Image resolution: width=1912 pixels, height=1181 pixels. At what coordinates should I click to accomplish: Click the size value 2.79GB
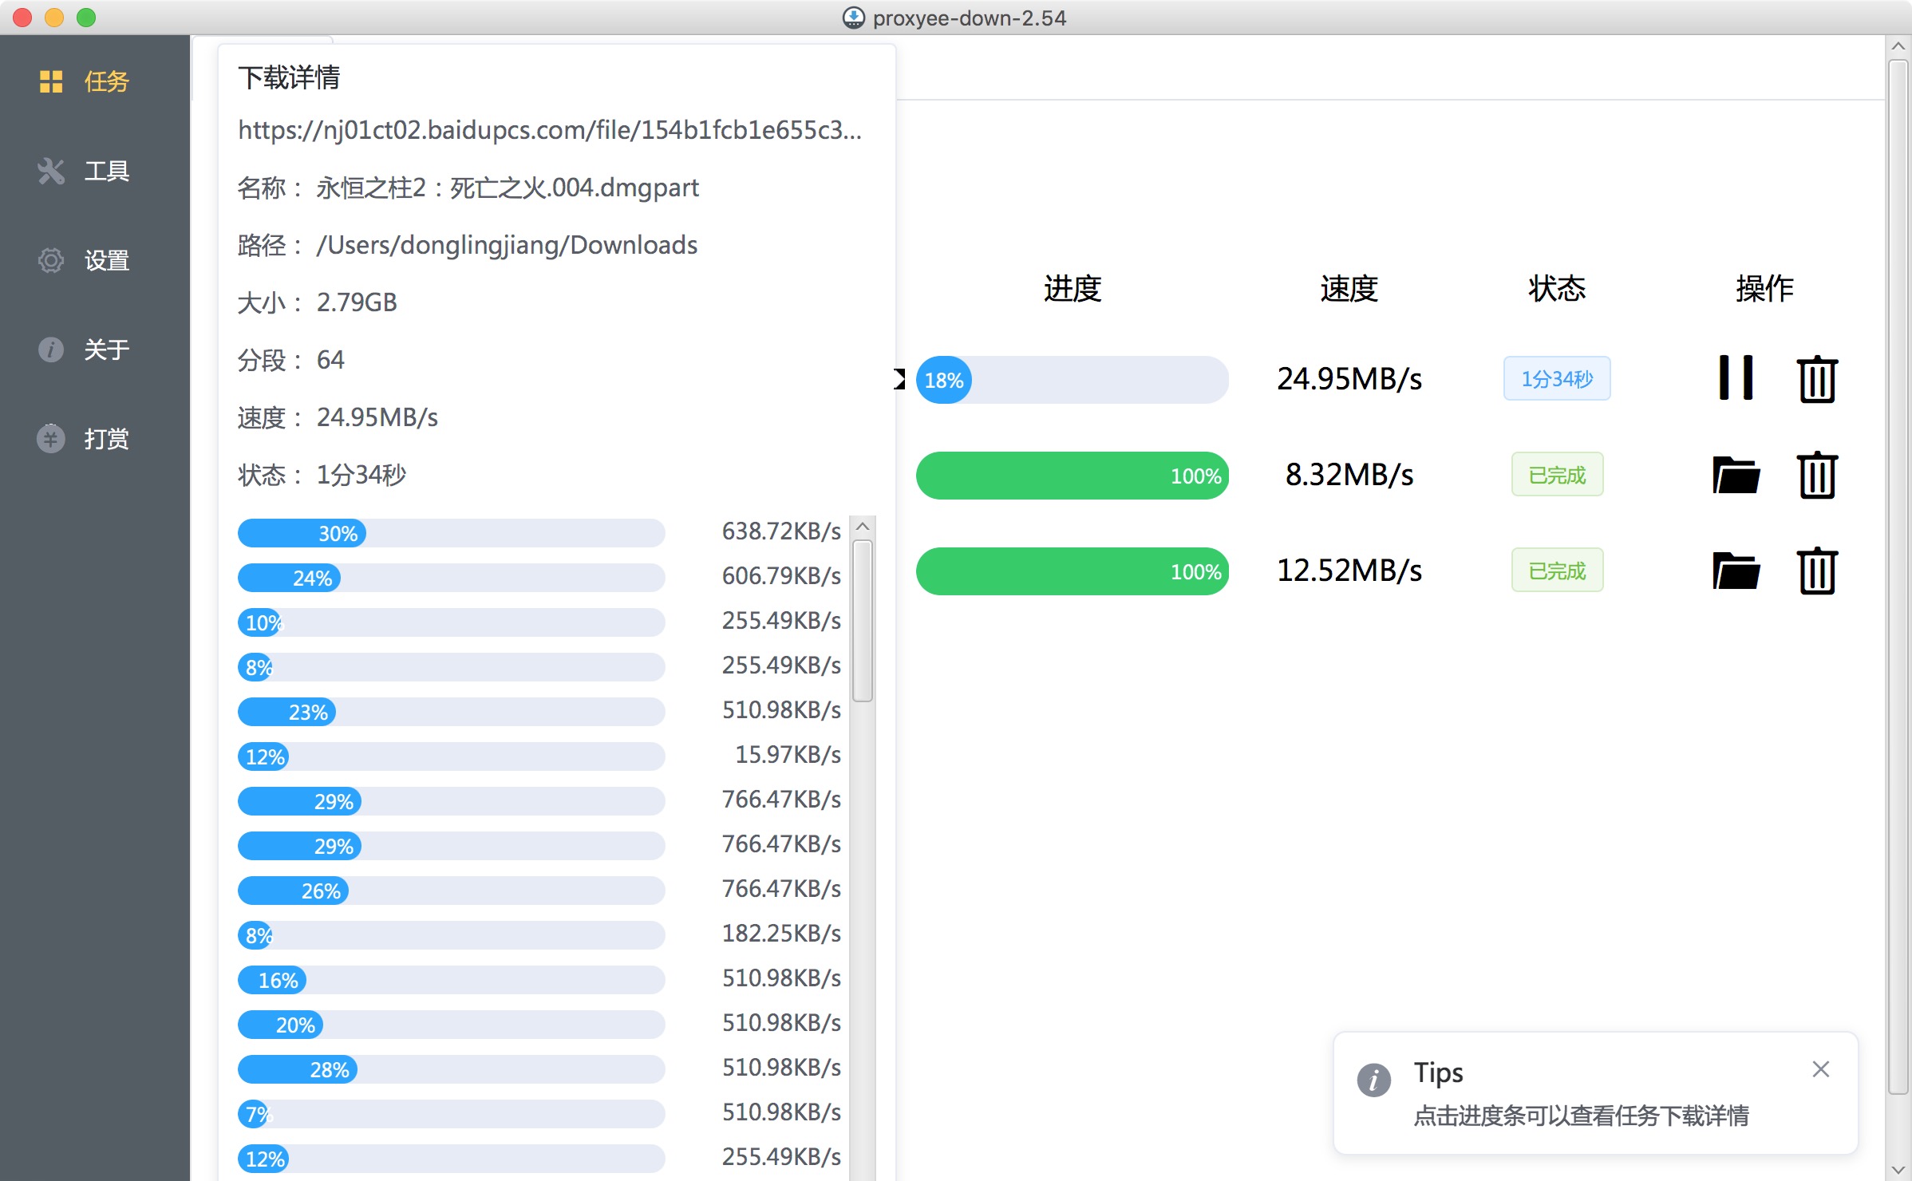[x=357, y=302]
